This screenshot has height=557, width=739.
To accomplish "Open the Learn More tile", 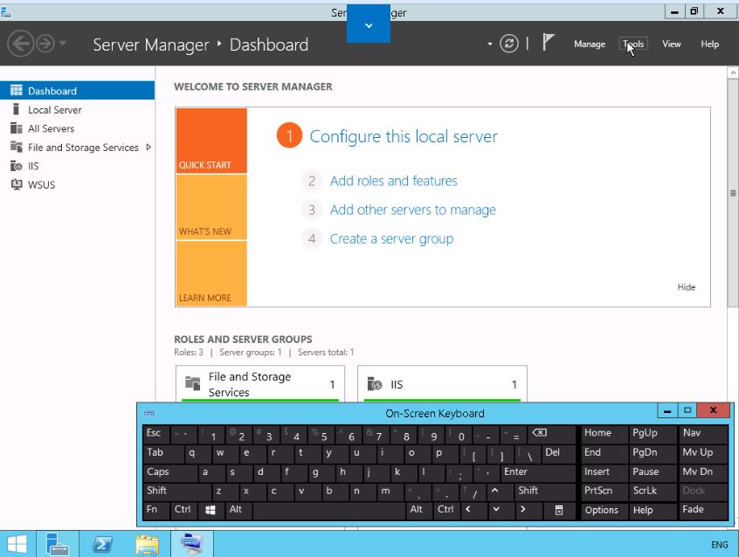I will pos(211,273).
